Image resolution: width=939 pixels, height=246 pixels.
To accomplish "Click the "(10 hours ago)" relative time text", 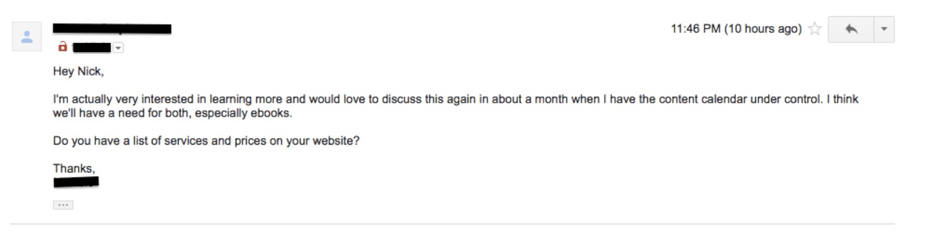I will [x=763, y=29].
